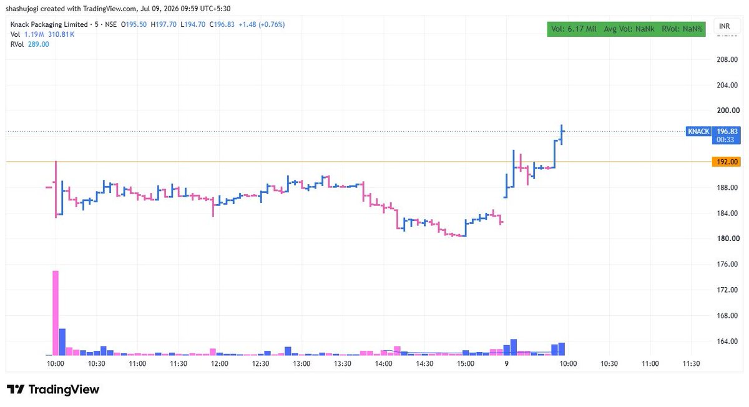Click the green Vol 6.17 Mil info box

[627, 28]
